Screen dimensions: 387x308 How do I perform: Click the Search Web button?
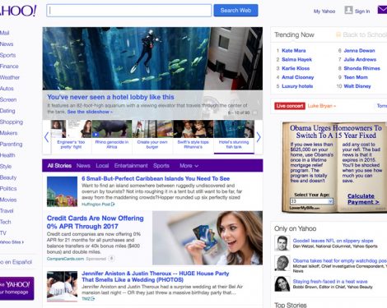click(x=235, y=11)
